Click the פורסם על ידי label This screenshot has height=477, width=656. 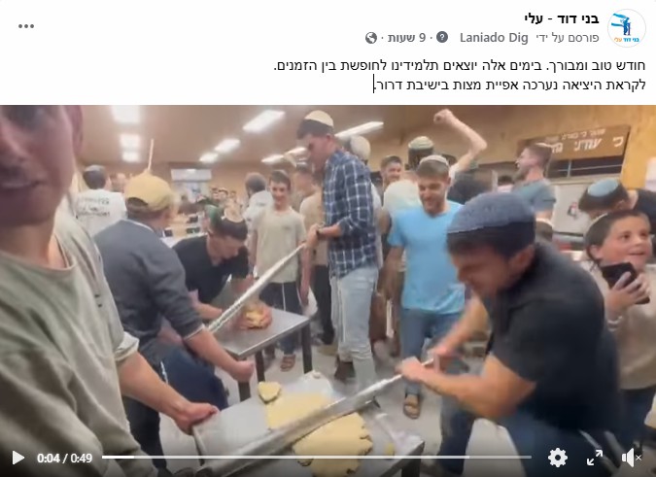pos(568,38)
